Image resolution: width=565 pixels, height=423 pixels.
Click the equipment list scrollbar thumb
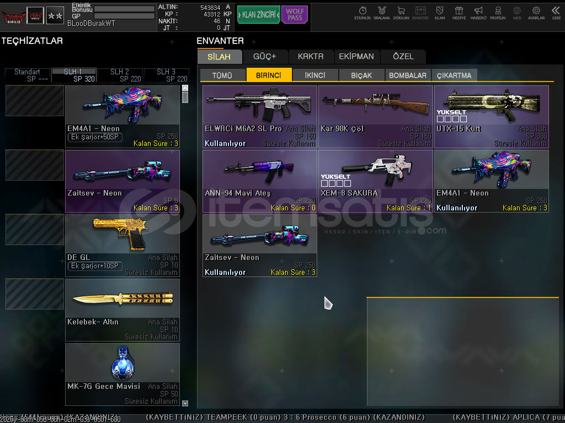pyautogui.click(x=185, y=97)
